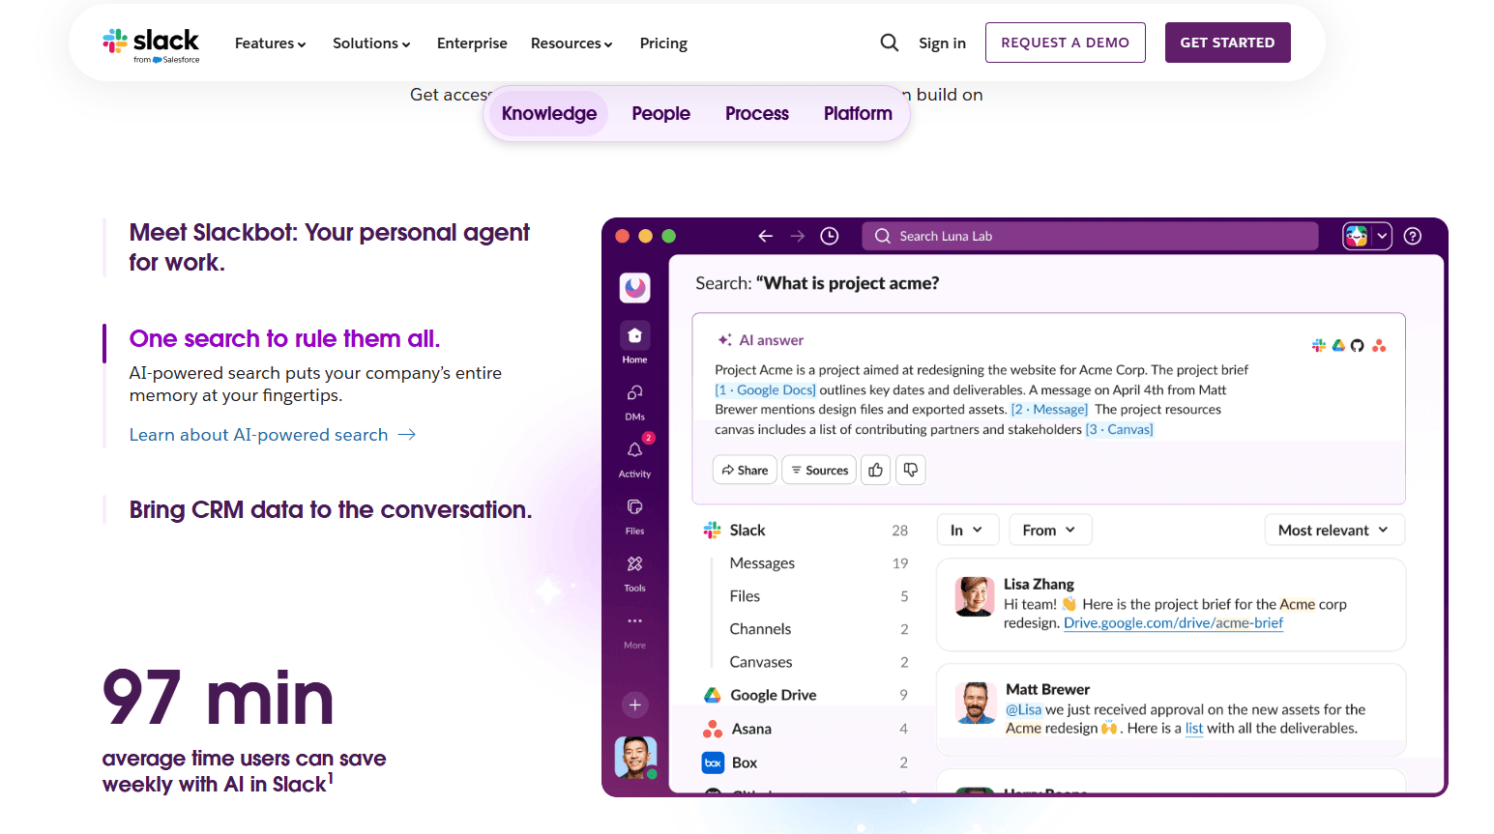This screenshot has width=1494, height=834.
Task: Click Request a Demo button
Action: pyautogui.click(x=1066, y=43)
